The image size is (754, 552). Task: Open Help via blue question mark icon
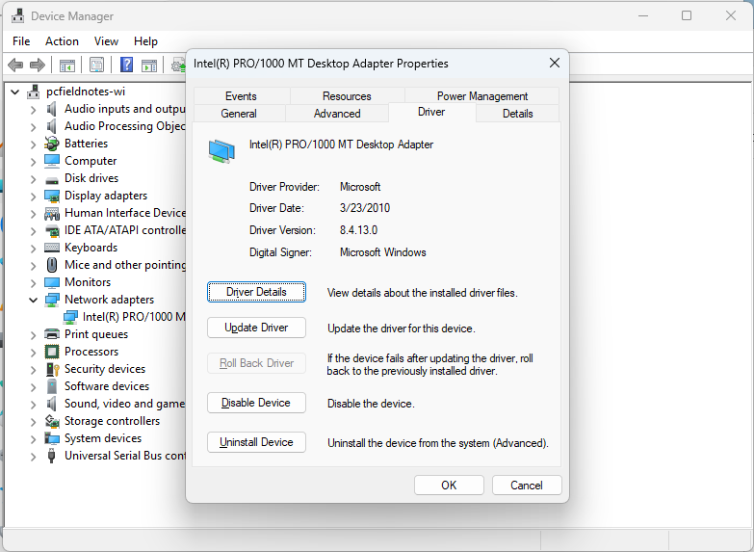coord(126,65)
